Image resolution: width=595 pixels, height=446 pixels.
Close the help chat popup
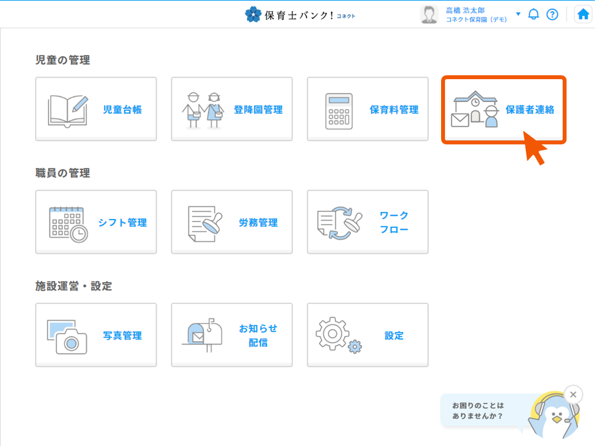[573, 395]
